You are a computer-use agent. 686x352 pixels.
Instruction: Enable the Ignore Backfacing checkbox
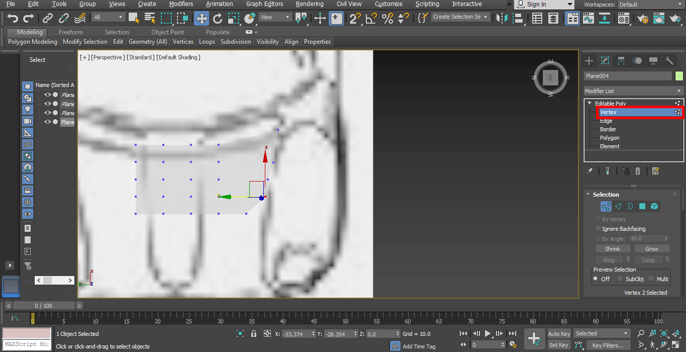(598, 229)
